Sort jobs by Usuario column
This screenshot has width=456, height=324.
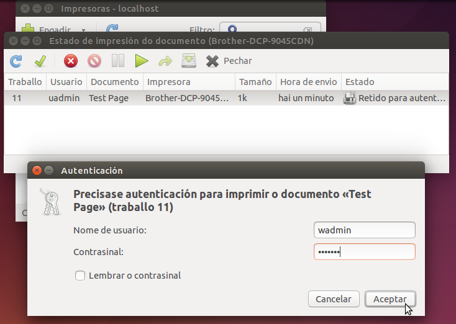[66, 82]
